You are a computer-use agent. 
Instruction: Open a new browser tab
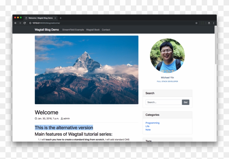[61, 18]
